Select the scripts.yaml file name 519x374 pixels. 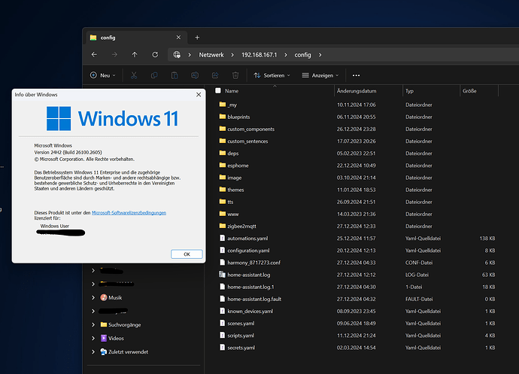coord(241,336)
